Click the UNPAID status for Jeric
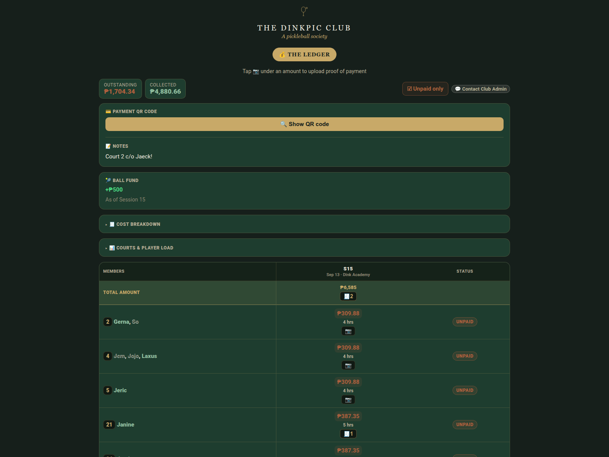The height and width of the screenshot is (457, 609). (x=465, y=390)
